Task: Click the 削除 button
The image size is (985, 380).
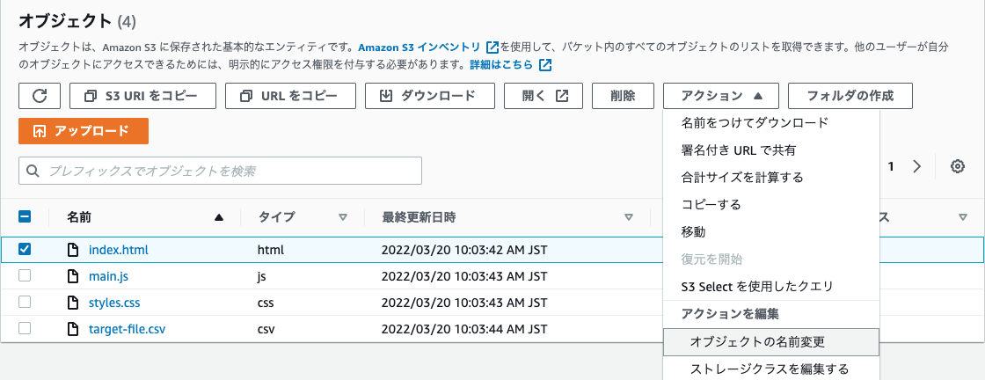Action: (x=624, y=96)
